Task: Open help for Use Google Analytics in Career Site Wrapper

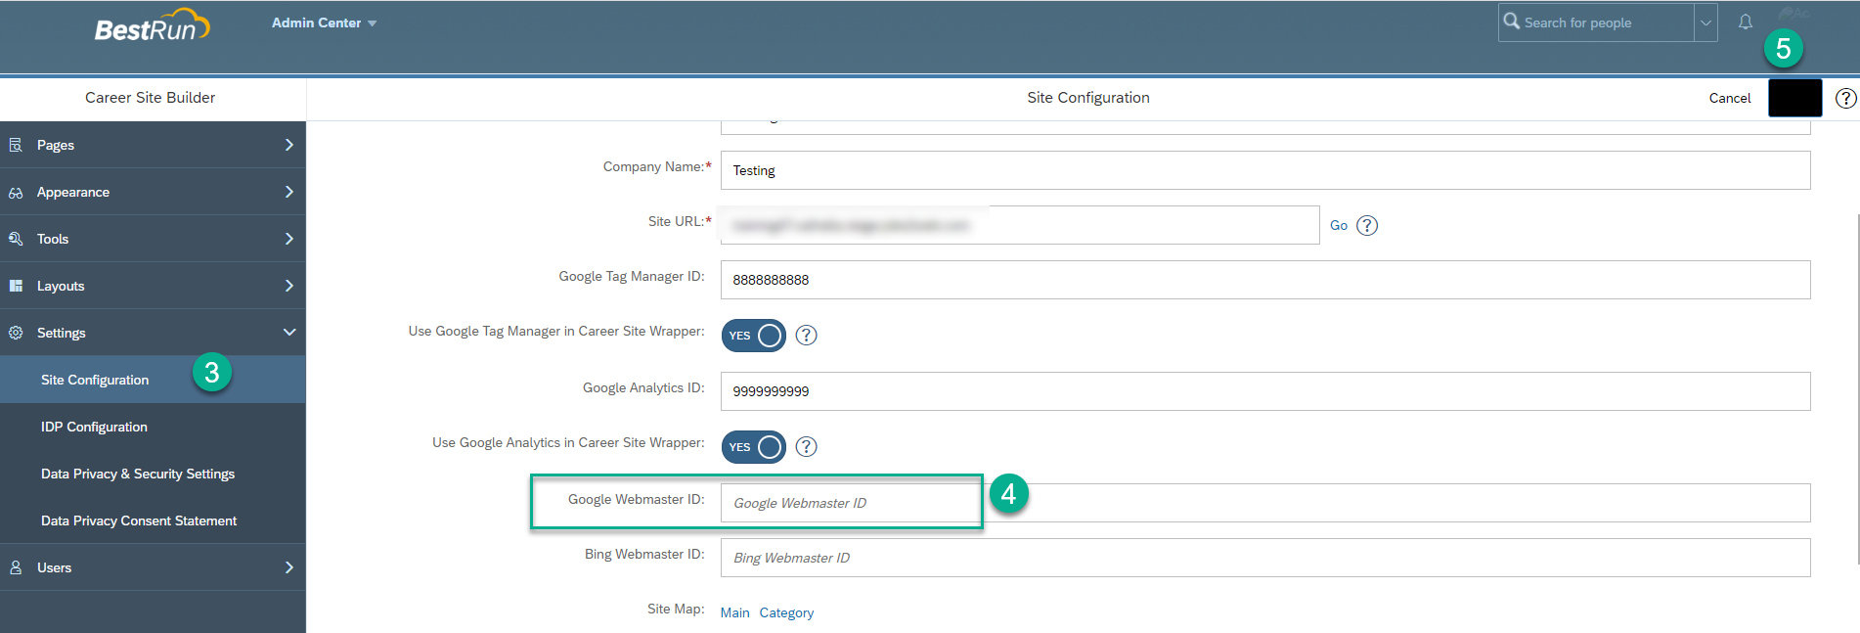Action: coord(806,446)
